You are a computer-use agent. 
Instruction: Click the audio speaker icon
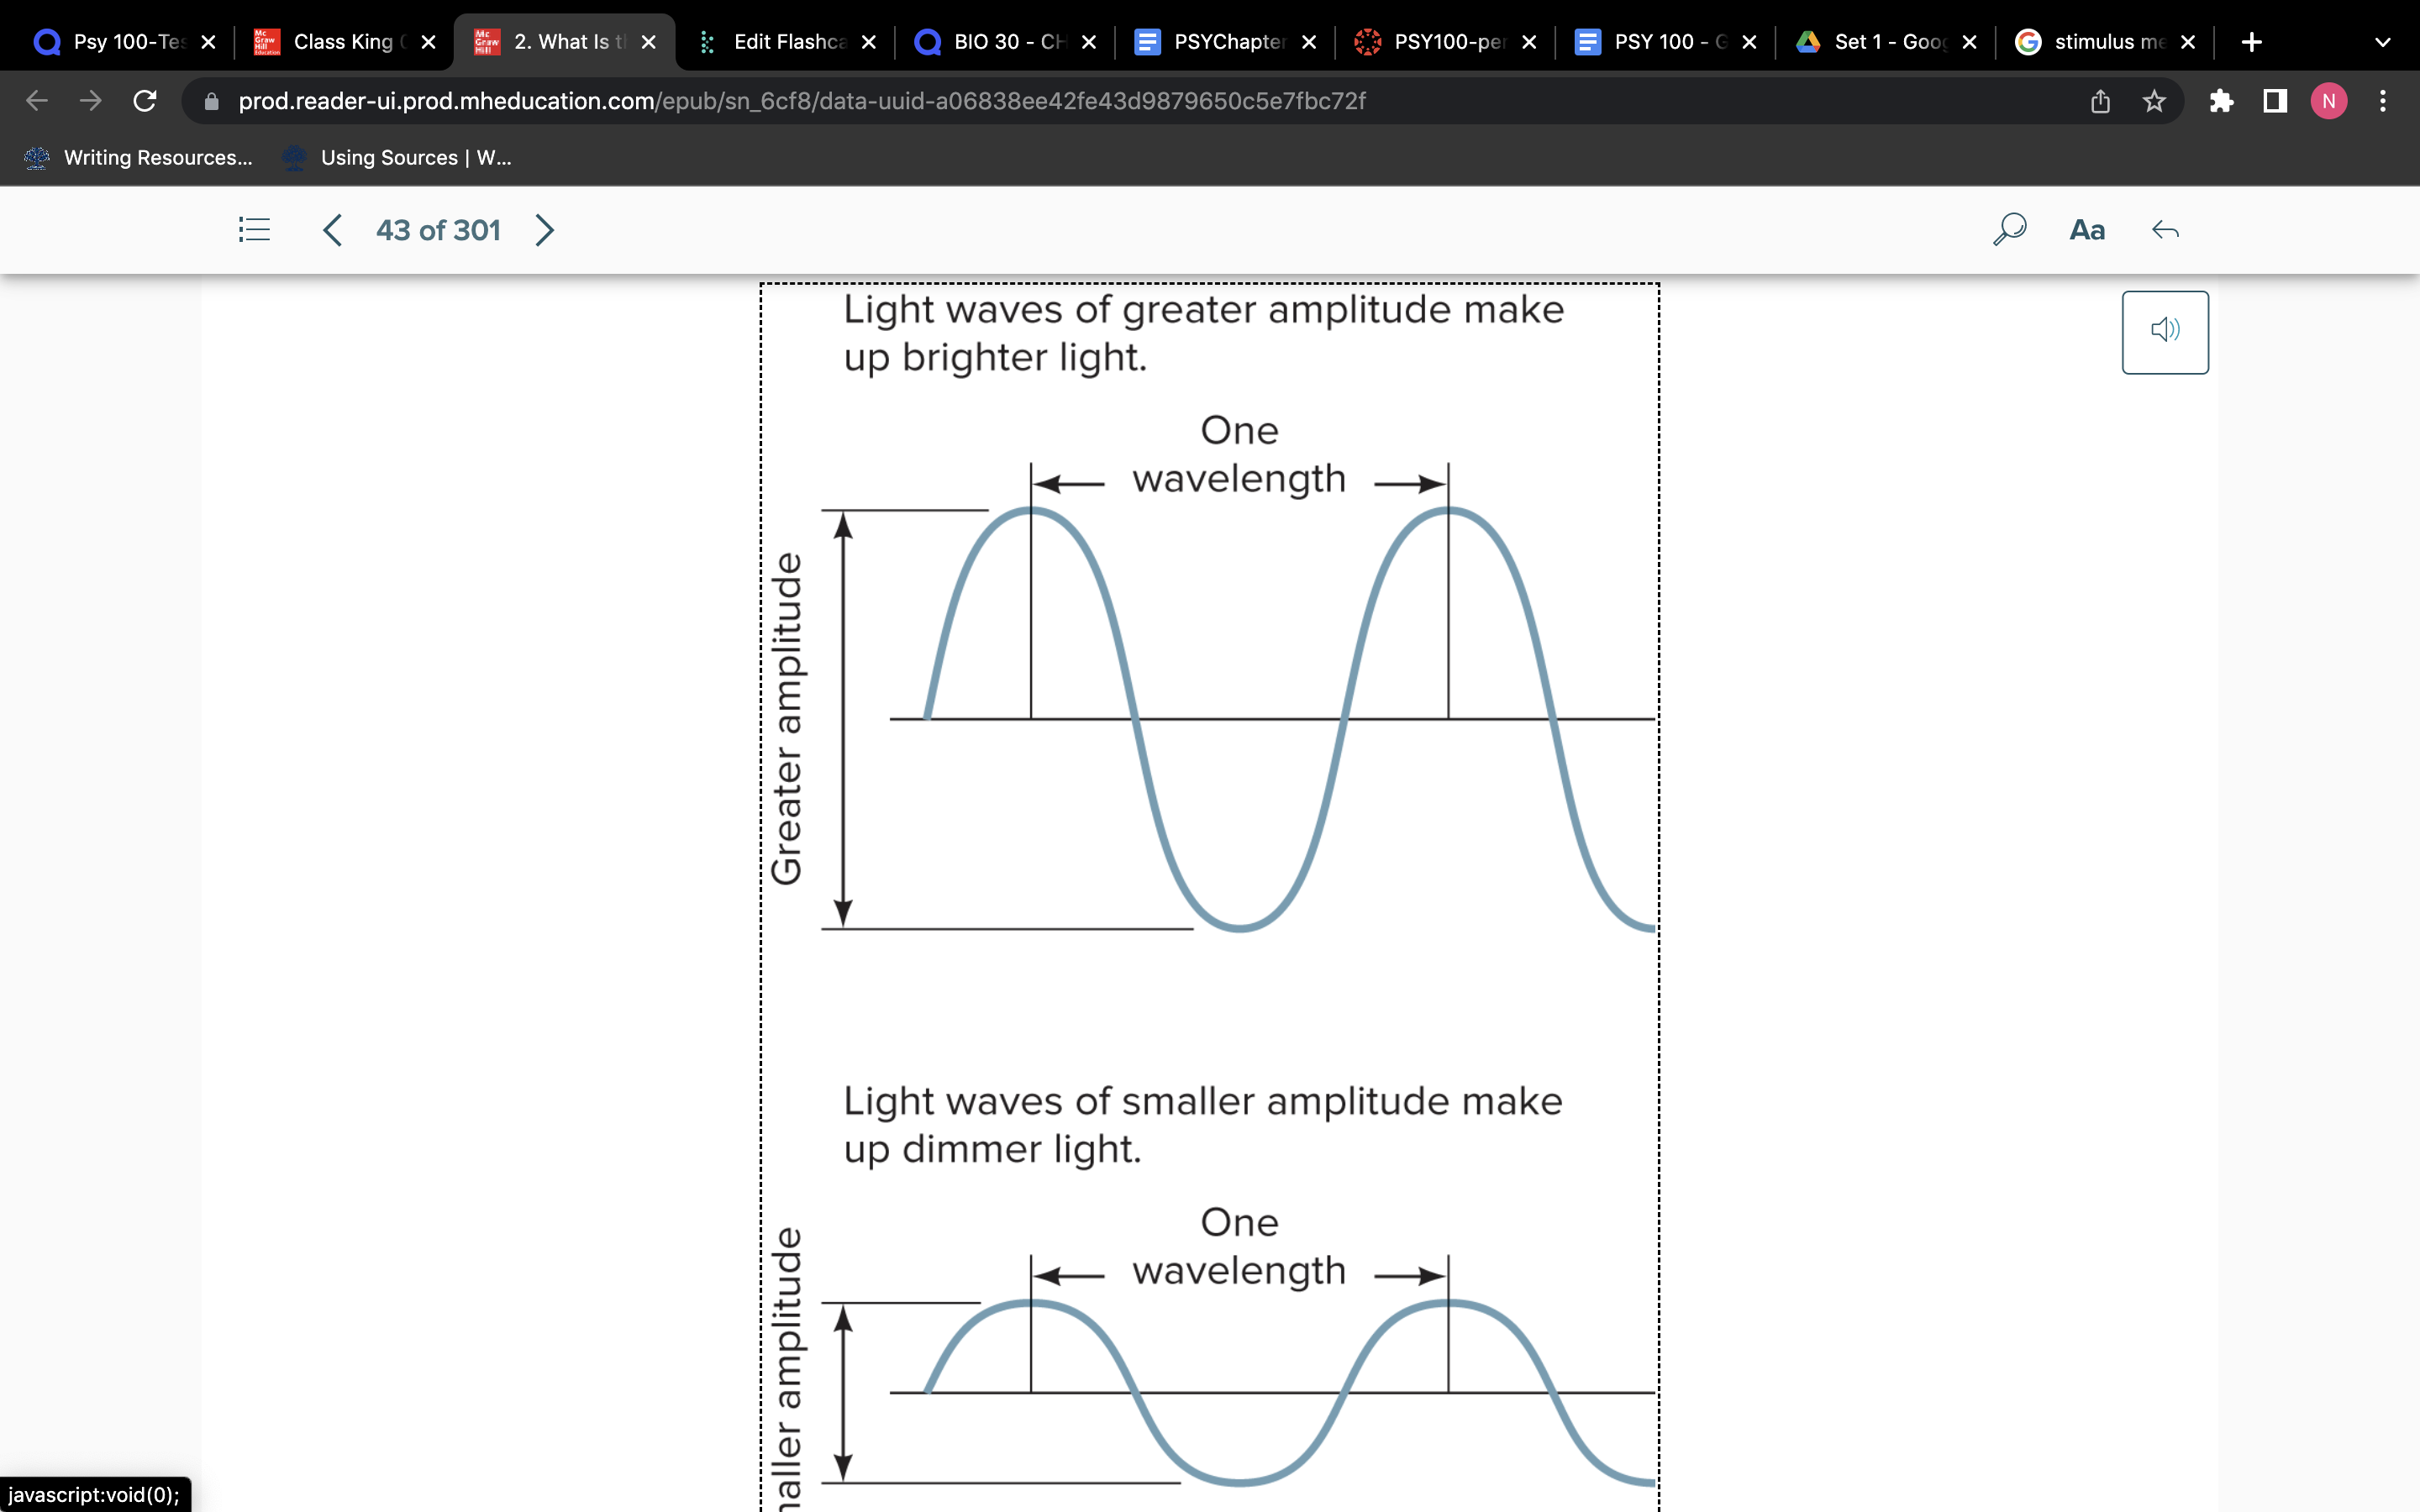pos(2165,331)
